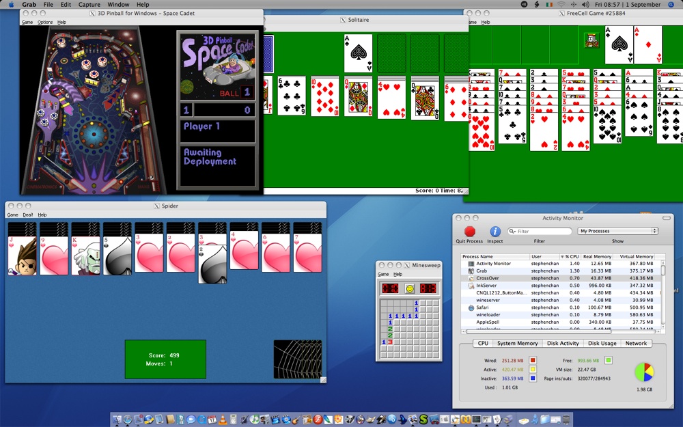
Task: Click the yellow Active memory color swatch
Action: (x=533, y=370)
